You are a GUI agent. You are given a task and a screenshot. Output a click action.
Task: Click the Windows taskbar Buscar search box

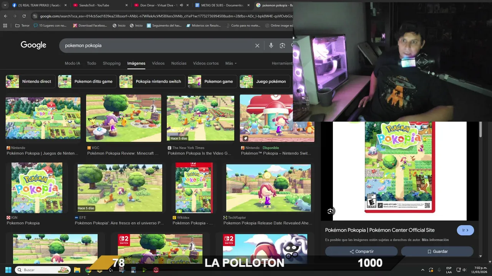pos(43,270)
